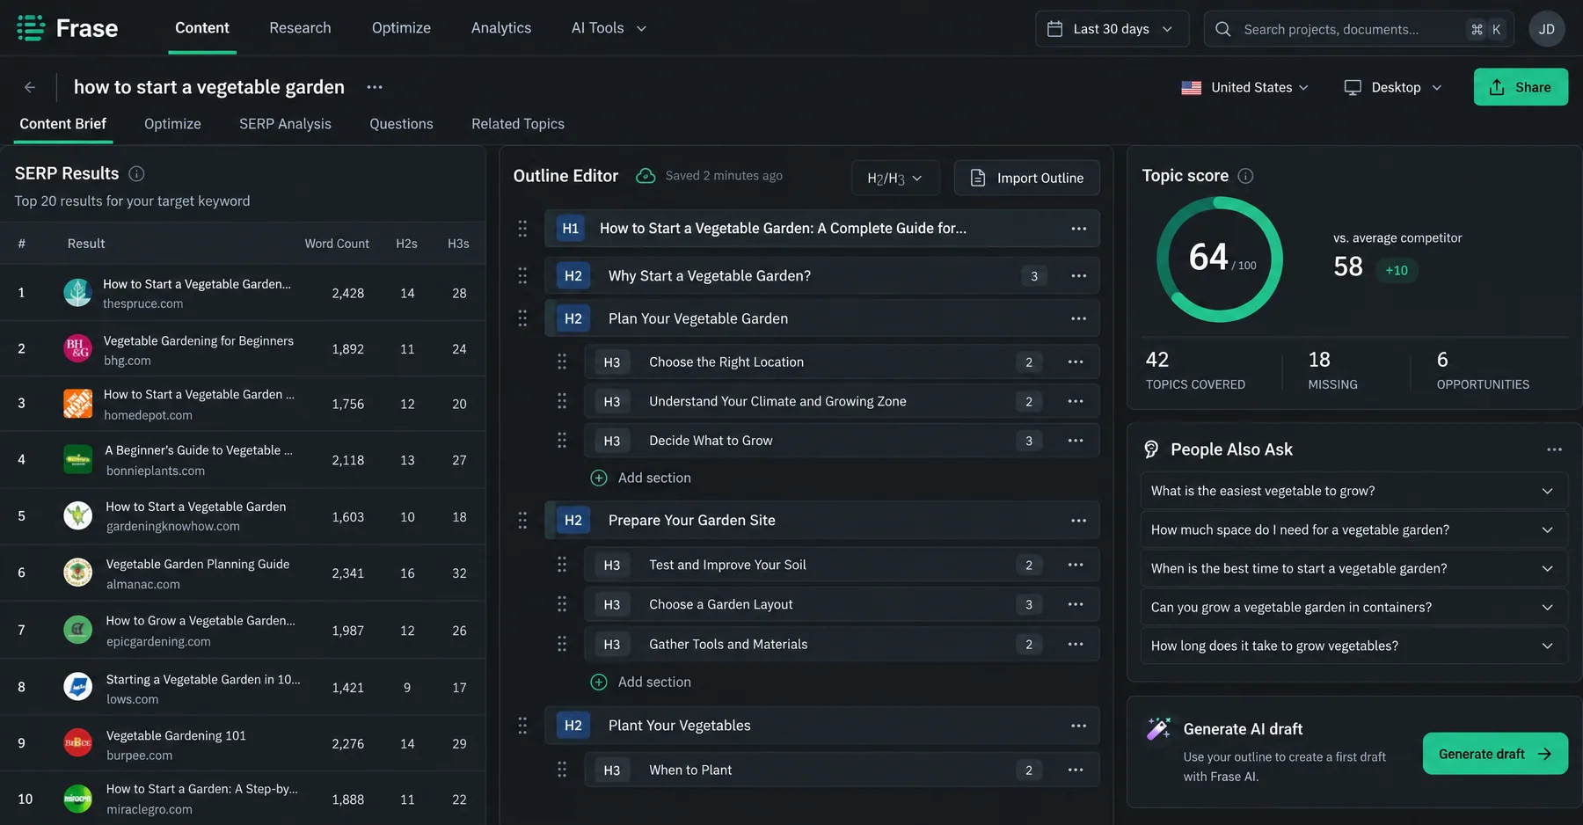Open the Questions tab

(401, 124)
